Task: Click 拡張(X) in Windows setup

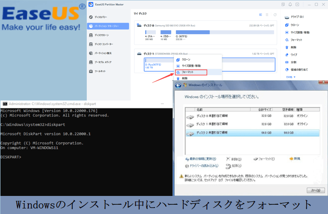Action: pyautogui.click(x=234, y=166)
